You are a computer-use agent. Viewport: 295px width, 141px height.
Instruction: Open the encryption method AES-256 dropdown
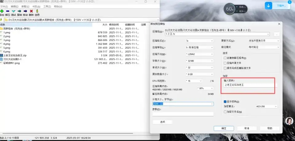(x=266, y=106)
